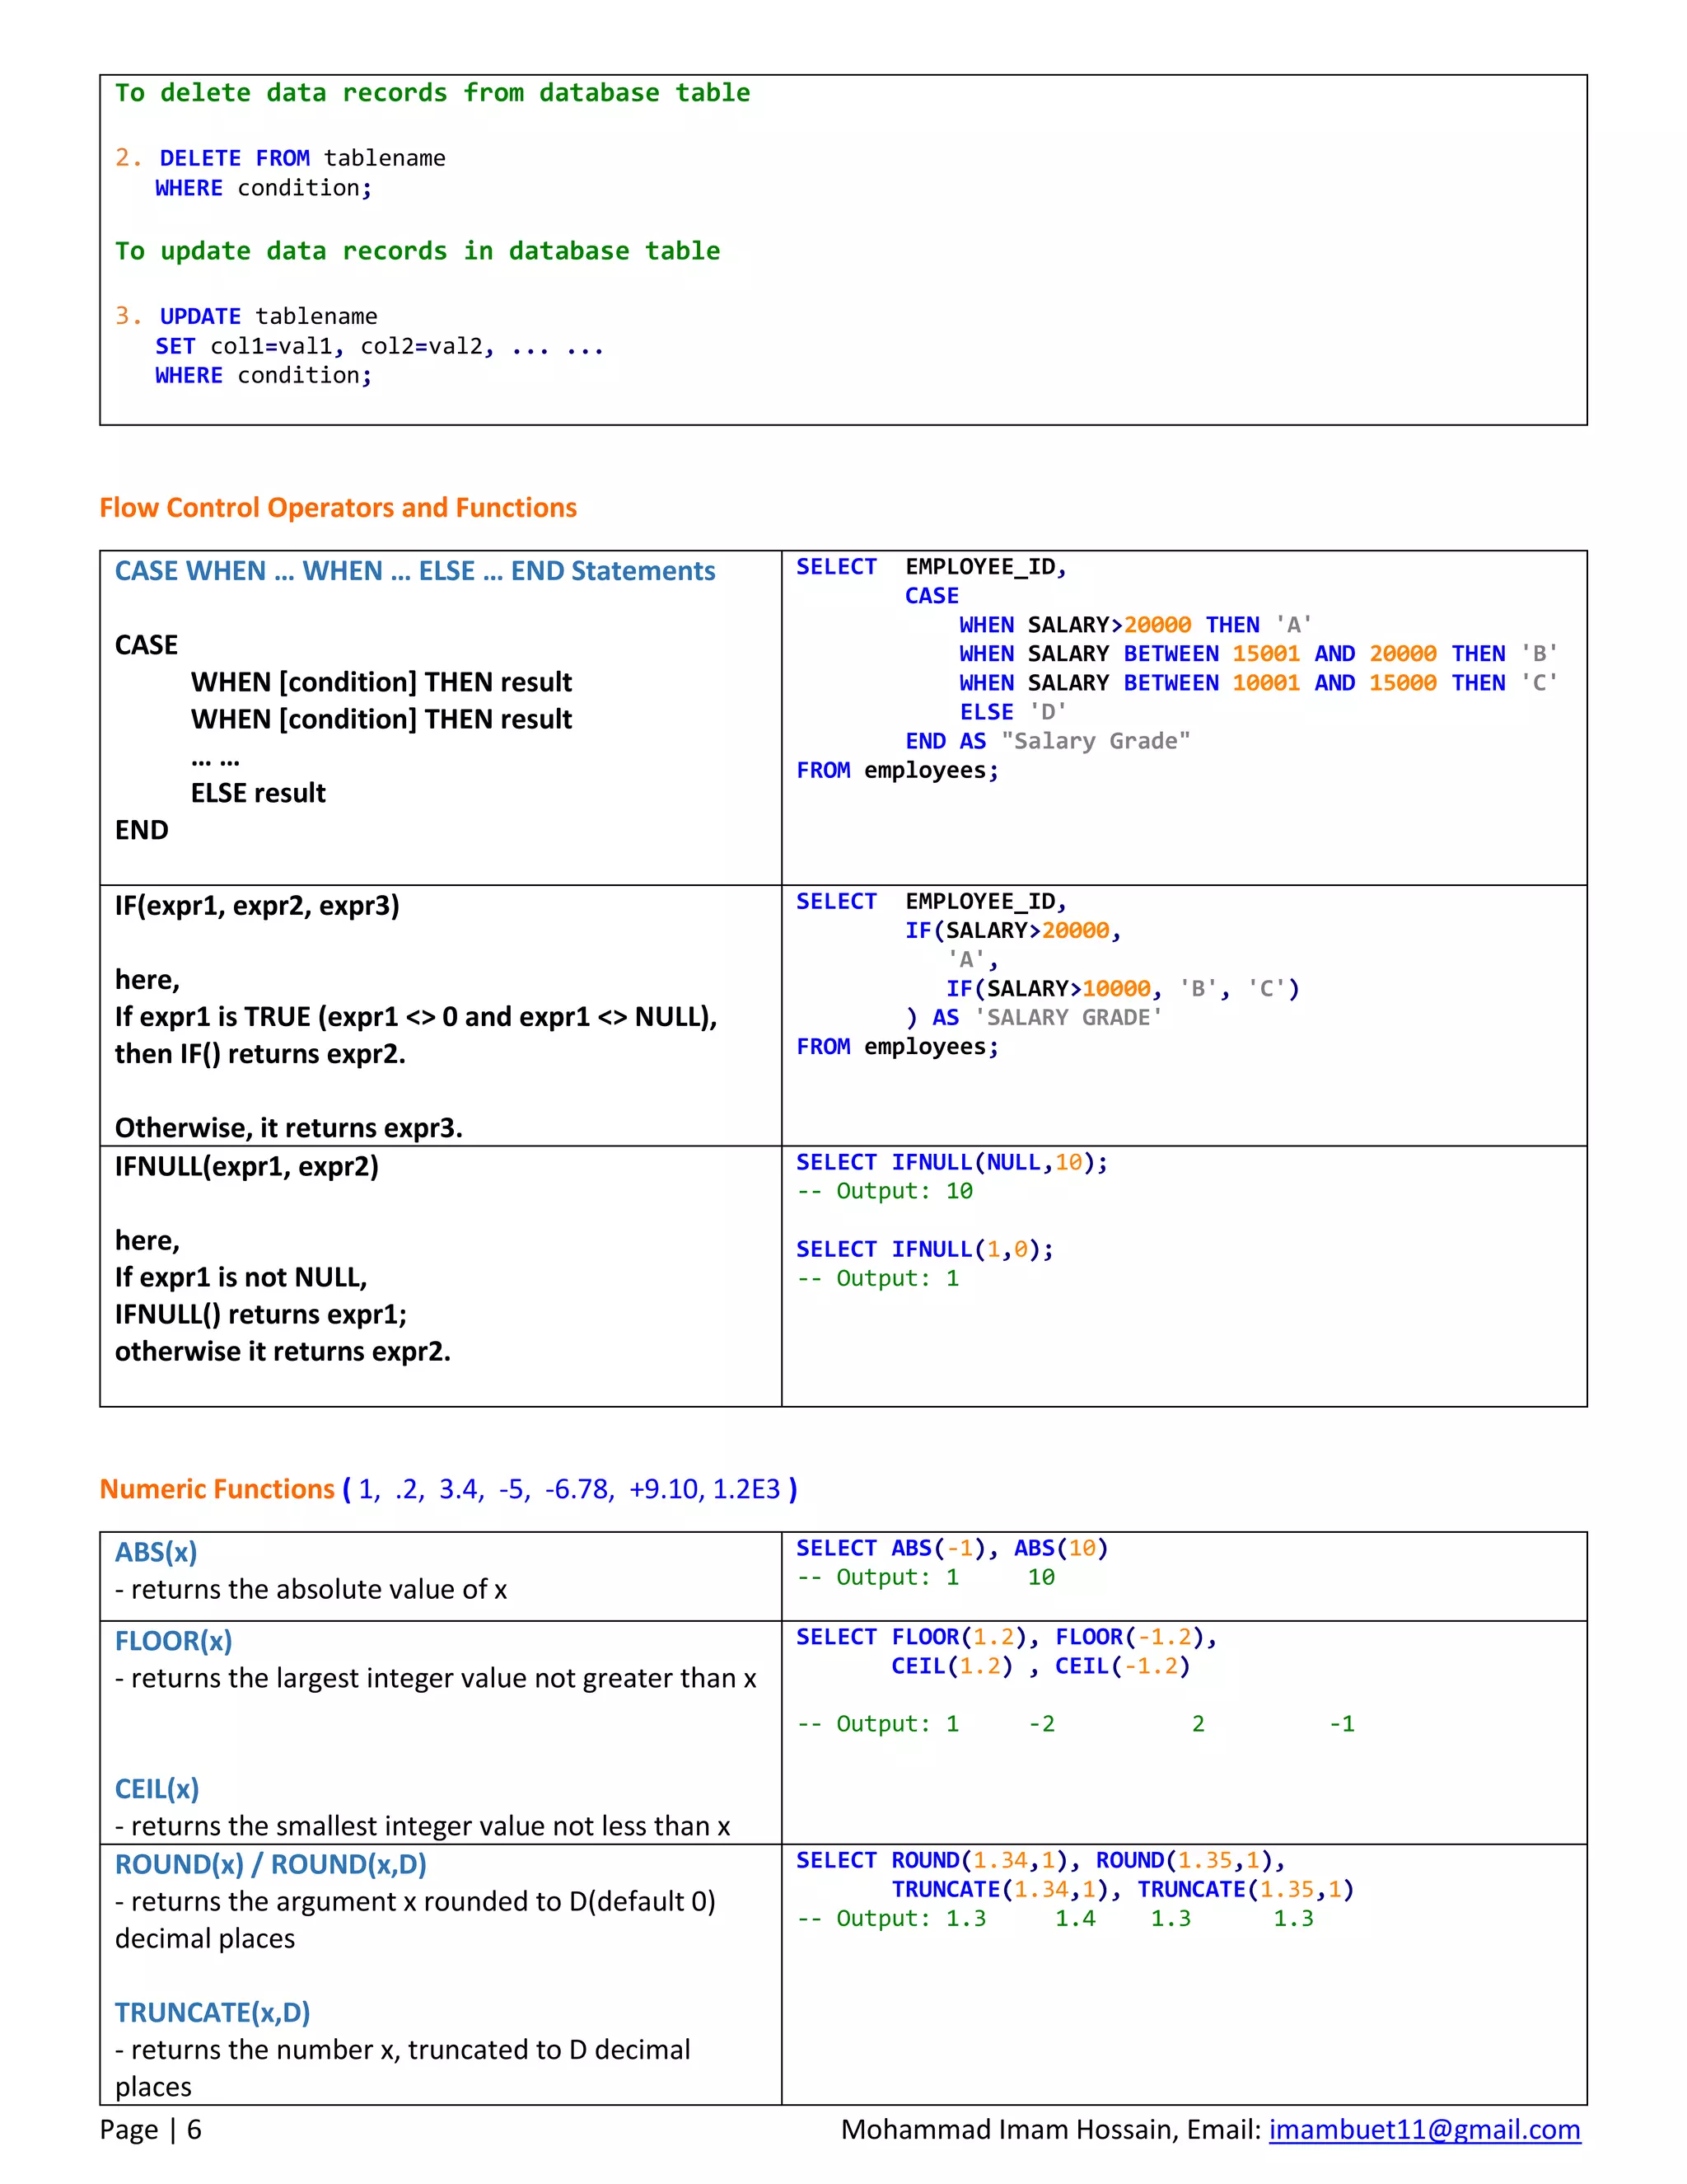Click the TRUNCATE(x,D) function name
Viewport: 1687px width, 2184px height.
(x=212, y=2012)
